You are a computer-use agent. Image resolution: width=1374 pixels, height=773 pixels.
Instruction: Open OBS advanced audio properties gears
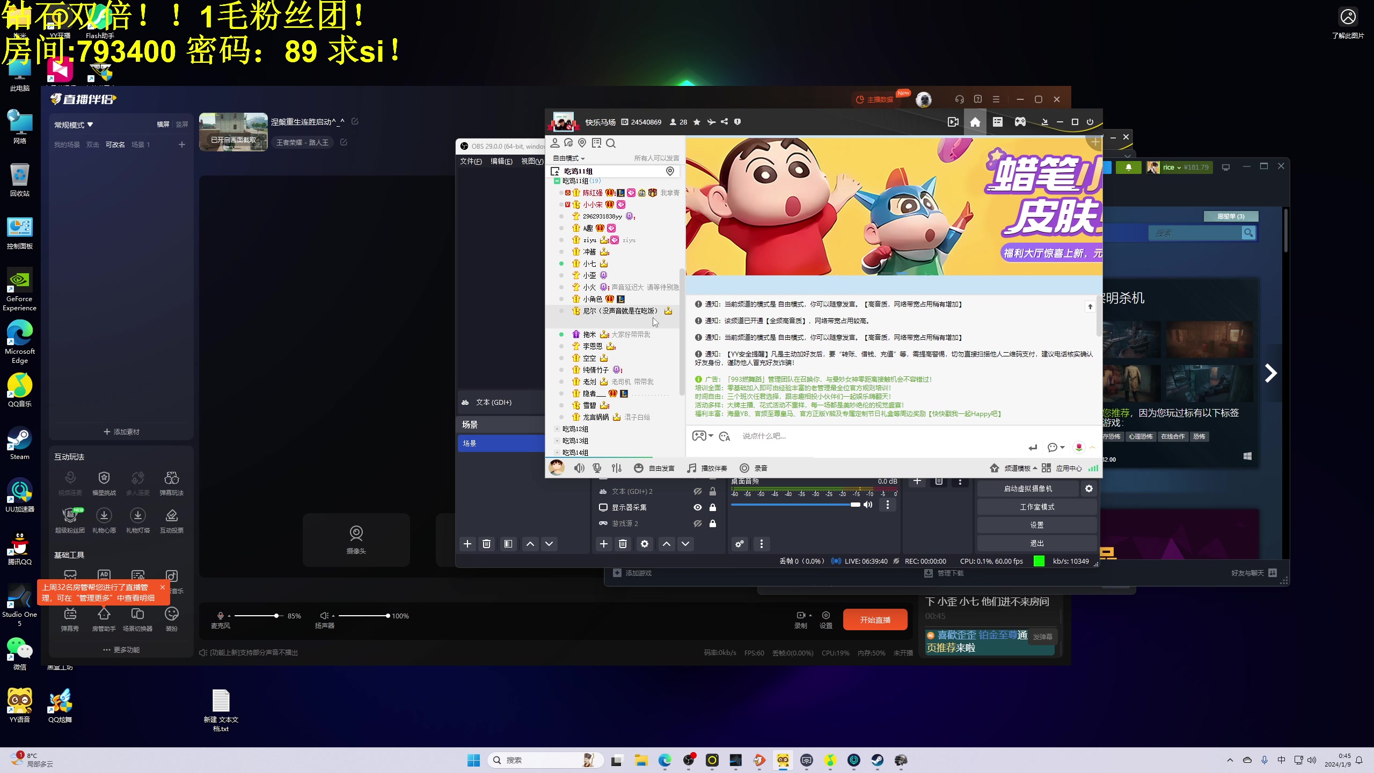740,544
